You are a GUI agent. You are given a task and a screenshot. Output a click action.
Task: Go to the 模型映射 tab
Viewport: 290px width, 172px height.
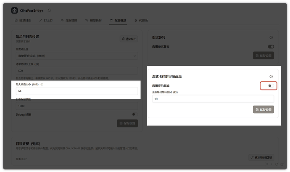(x=93, y=20)
